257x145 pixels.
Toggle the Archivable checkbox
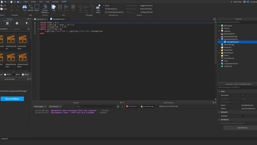click(243, 95)
